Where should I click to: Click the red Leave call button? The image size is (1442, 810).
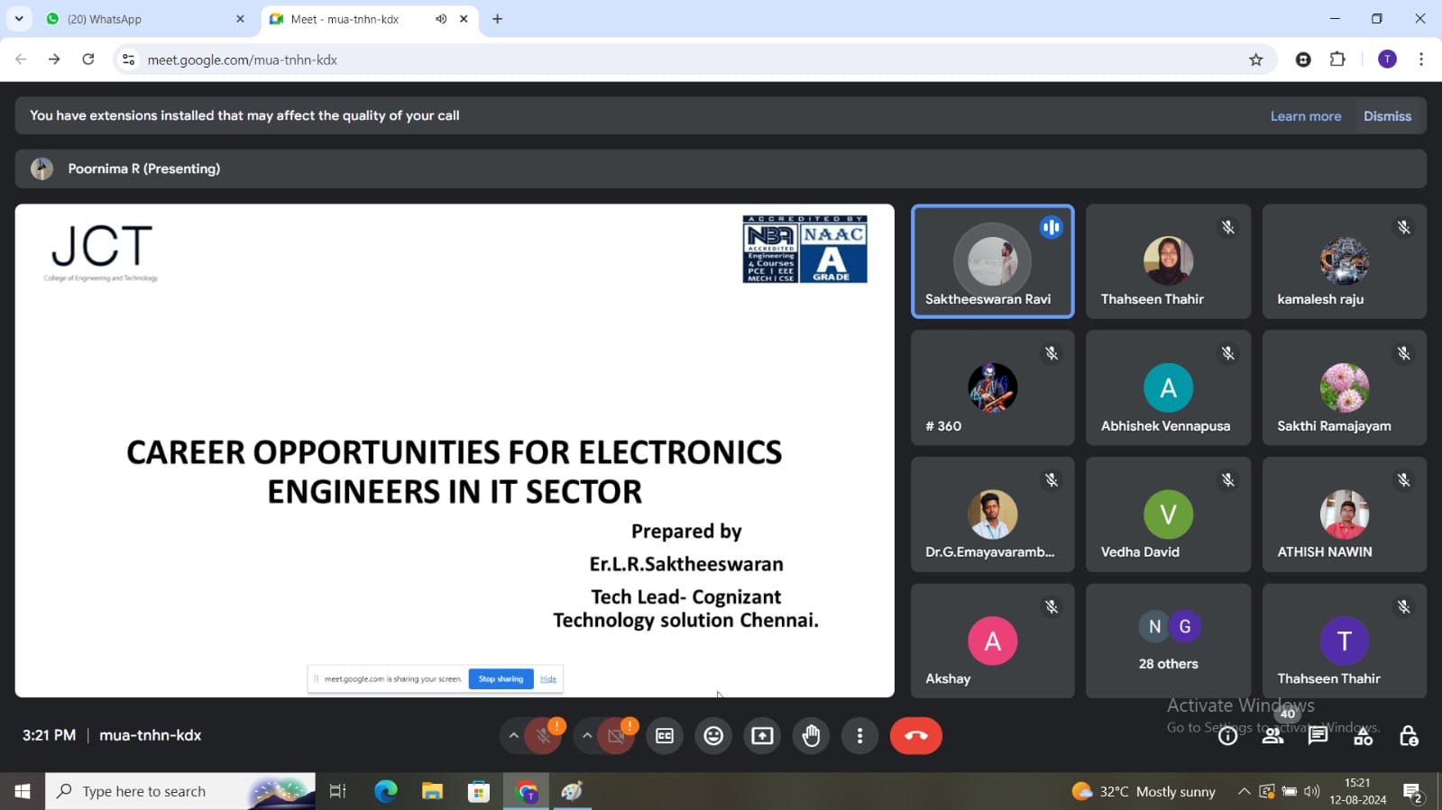coord(915,736)
